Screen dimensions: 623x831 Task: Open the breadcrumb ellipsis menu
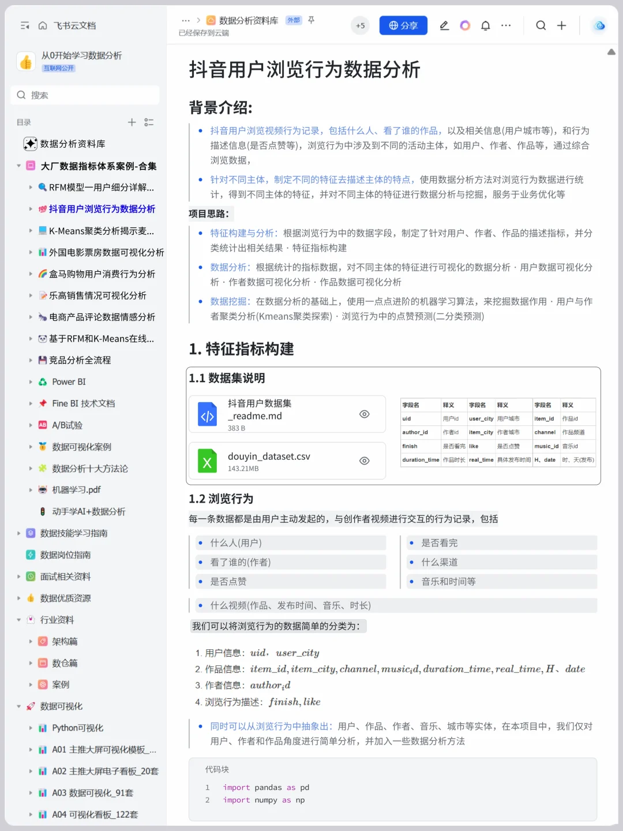186,20
